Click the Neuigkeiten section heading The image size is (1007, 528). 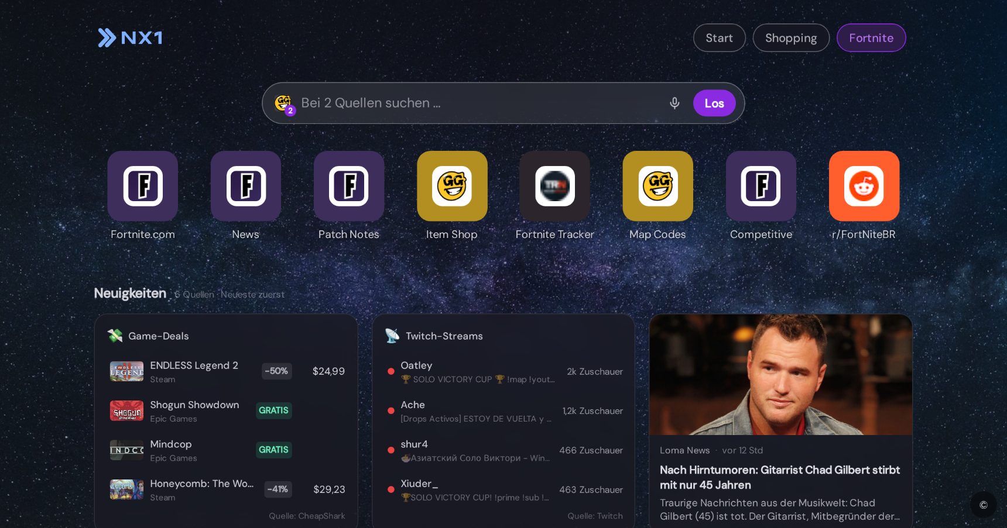(x=130, y=293)
